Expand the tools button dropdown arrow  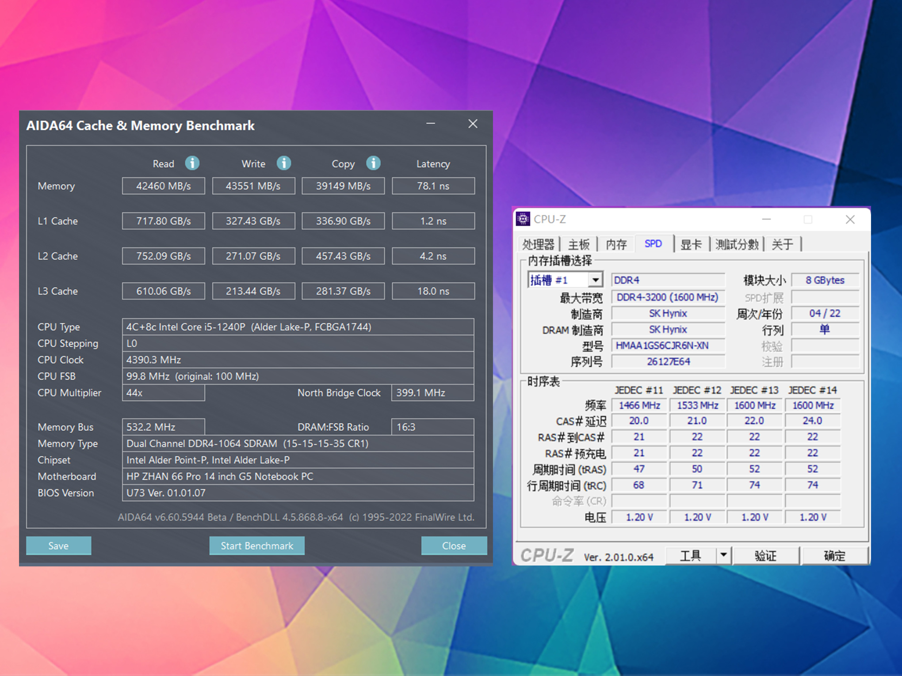tap(723, 554)
